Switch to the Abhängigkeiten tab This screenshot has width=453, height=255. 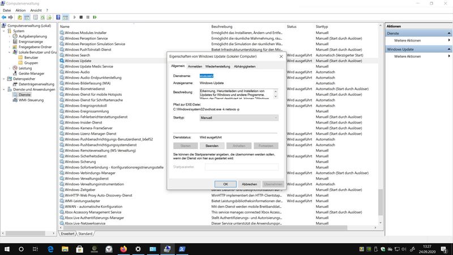point(245,66)
